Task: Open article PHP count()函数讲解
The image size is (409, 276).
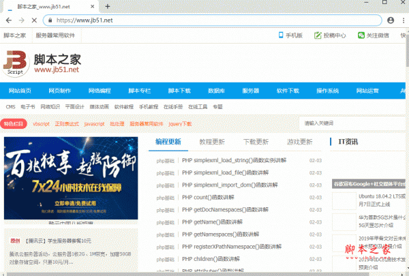Action: coord(208,197)
